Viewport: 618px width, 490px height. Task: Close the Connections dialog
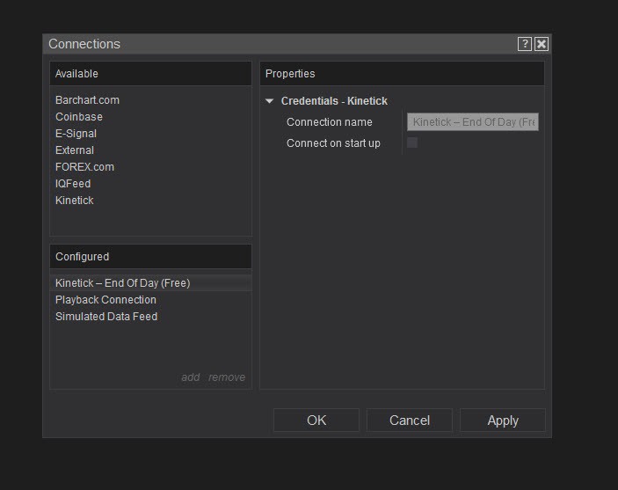pos(542,44)
